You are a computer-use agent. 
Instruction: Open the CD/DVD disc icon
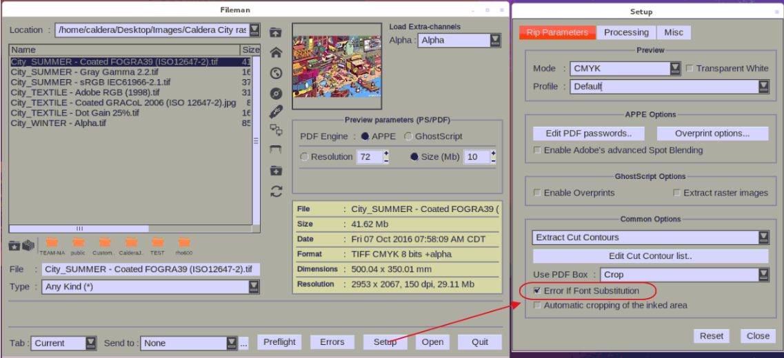276,94
